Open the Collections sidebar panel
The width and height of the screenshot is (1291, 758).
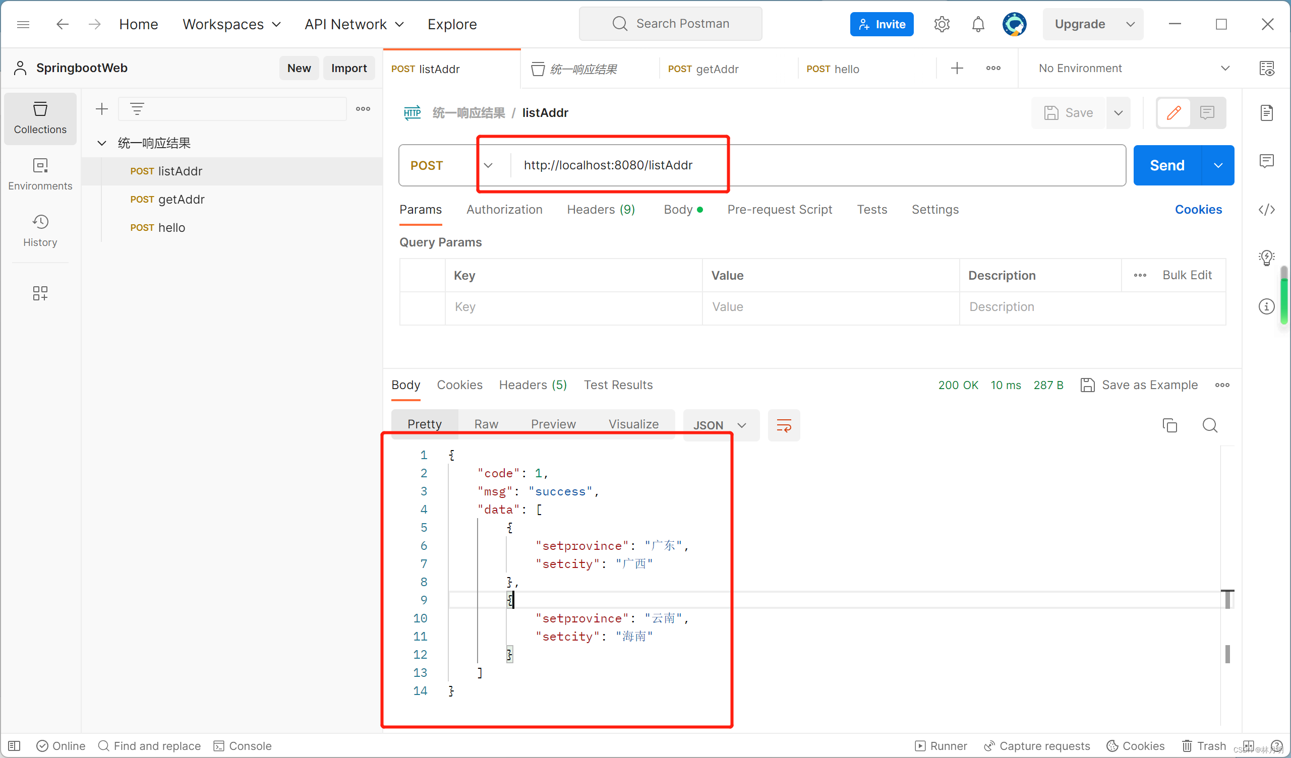tap(40, 118)
